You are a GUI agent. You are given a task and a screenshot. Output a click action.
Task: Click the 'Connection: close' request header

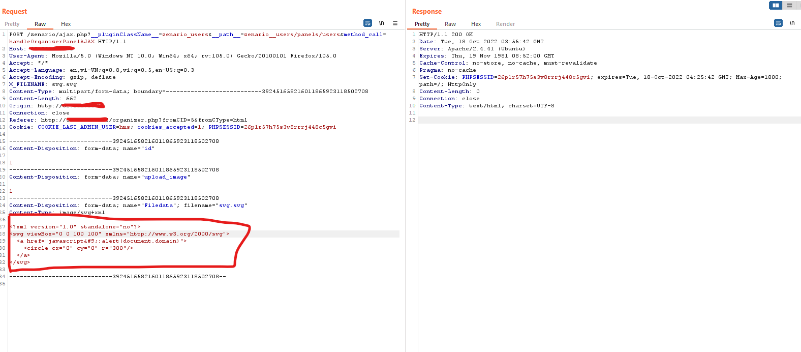pyautogui.click(x=40, y=113)
